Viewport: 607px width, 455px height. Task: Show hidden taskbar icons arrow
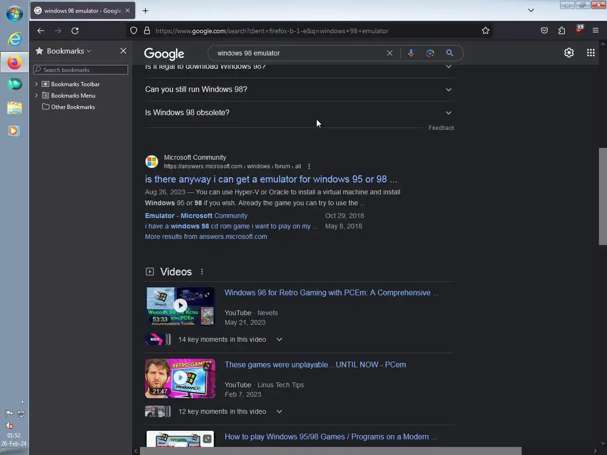click(x=22, y=402)
